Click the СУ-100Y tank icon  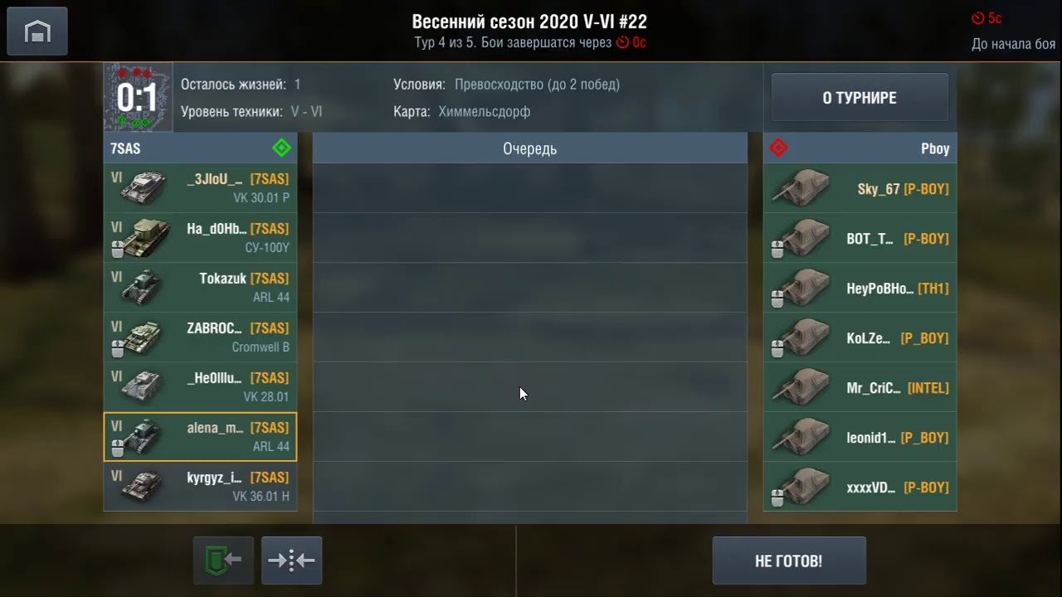(144, 238)
